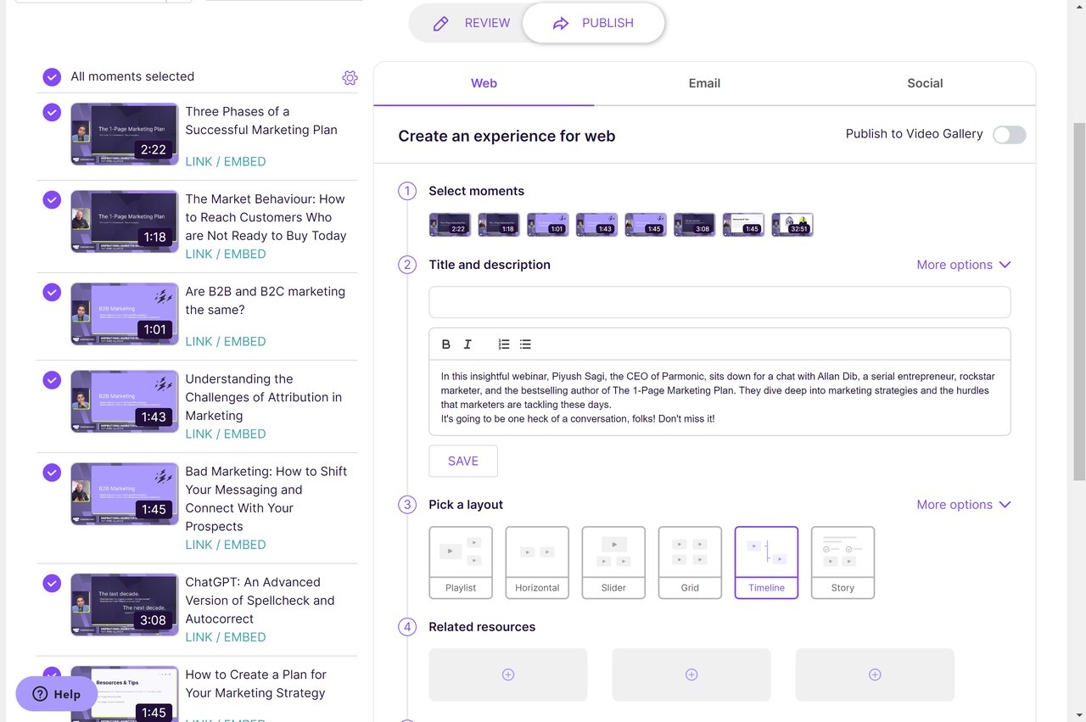Image resolution: width=1086 pixels, height=722 pixels.
Task: Expand More options for Pick a layout
Action: click(x=964, y=505)
